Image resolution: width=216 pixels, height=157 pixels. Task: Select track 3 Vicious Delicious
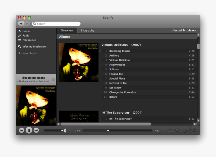tap(149, 60)
